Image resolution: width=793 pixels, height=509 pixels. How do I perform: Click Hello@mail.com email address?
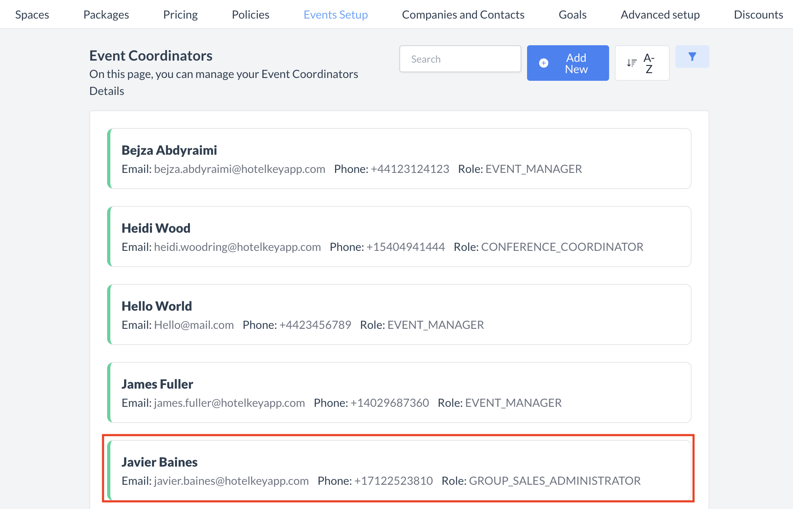coord(194,325)
